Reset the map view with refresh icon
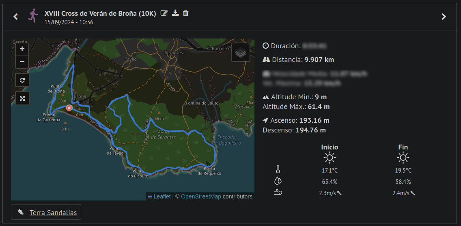 point(22,80)
